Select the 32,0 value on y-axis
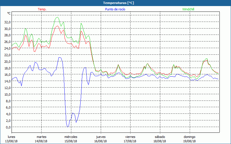Viewport: 231px width, 144px height. 7,22
